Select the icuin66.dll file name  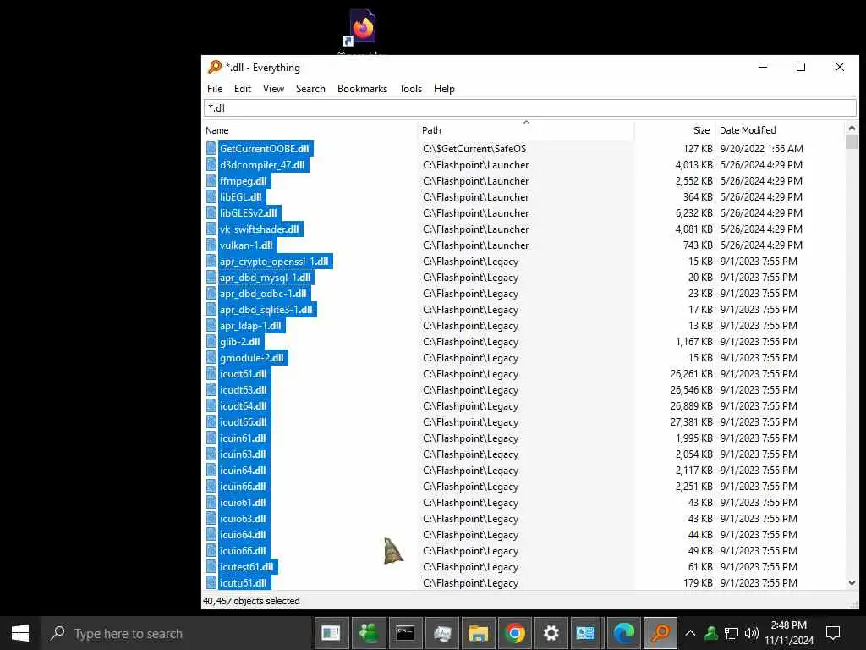pyautogui.click(x=243, y=487)
